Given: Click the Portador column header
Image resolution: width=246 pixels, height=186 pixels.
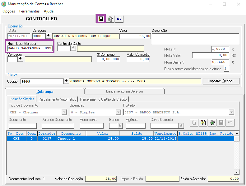Looking at the screenshot, I should click(x=47, y=133).
